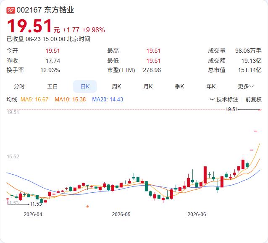This screenshot has width=268, height=243.
Task: Open the 技术标注 technical annotation toggle
Action: 224,99
